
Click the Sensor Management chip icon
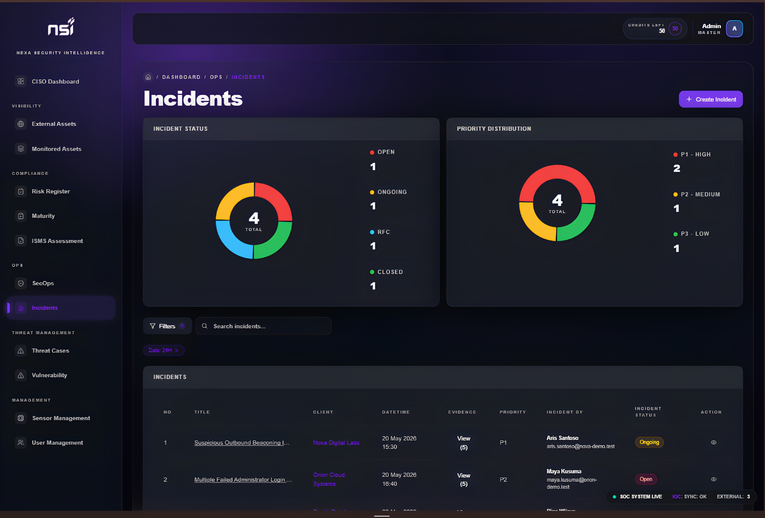coord(21,418)
